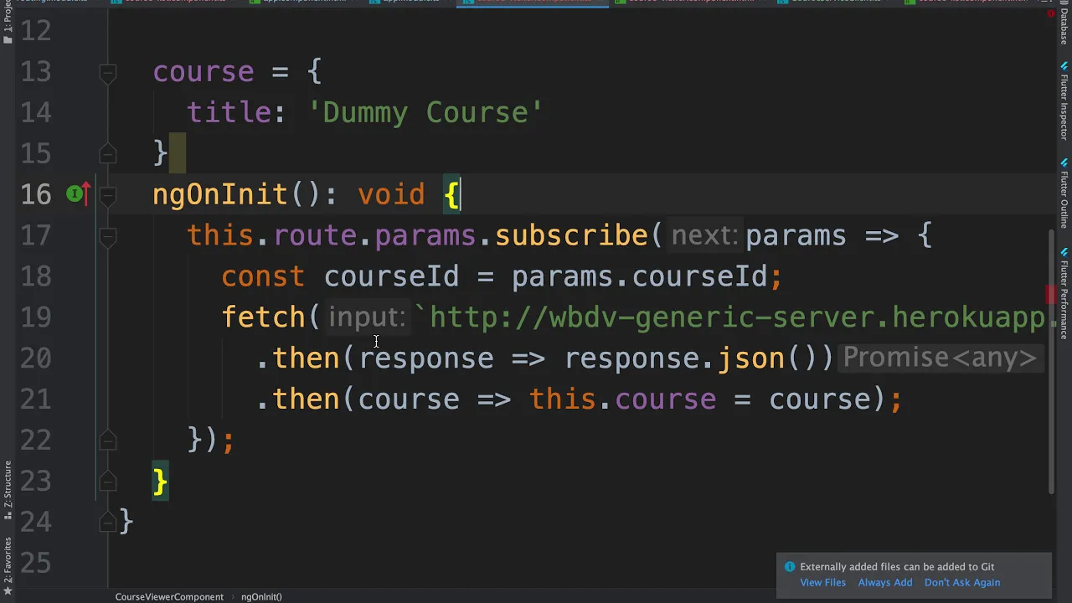Click 'params.courseId' on line 18

[x=638, y=277]
